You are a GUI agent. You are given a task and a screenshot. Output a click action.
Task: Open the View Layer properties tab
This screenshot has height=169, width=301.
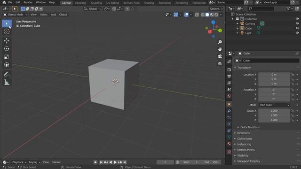coord(229,83)
